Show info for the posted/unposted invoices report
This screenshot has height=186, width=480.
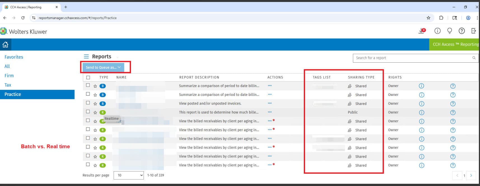pos(422,104)
